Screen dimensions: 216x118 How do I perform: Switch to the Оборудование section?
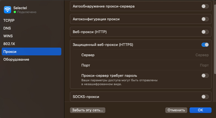coord(31,59)
